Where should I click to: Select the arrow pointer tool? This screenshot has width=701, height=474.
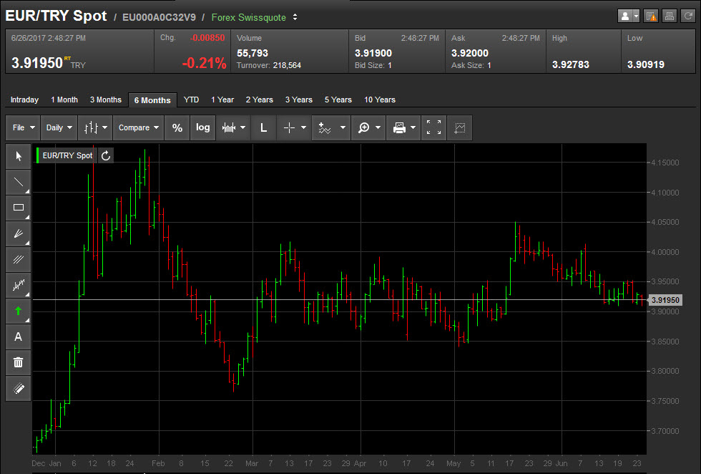tap(19, 156)
